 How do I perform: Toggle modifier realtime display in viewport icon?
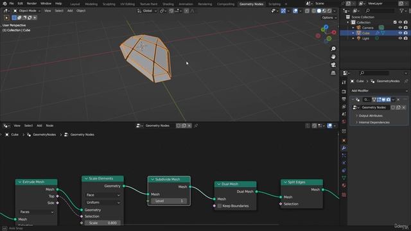click(x=383, y=99)
